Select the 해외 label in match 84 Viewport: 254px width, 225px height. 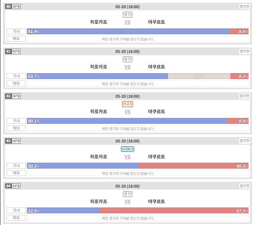pos(16,218)
